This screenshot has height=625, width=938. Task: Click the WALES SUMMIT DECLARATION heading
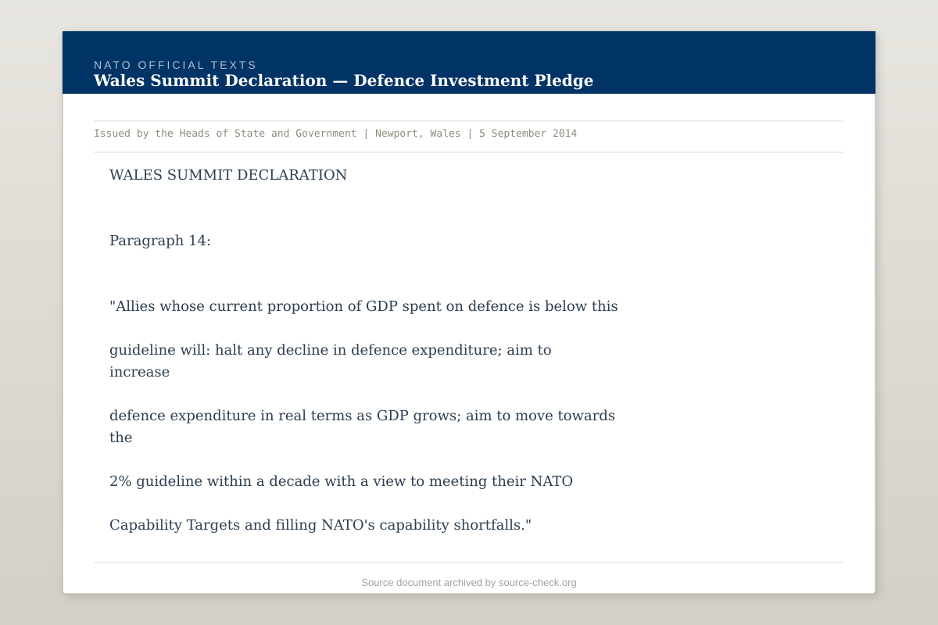point(228,175)
